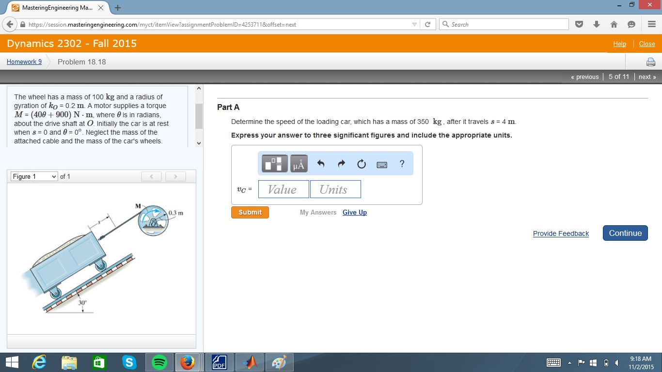Open the units (μÅ) palette
Viewport: 662px width, 372px height.
[299, 164]
